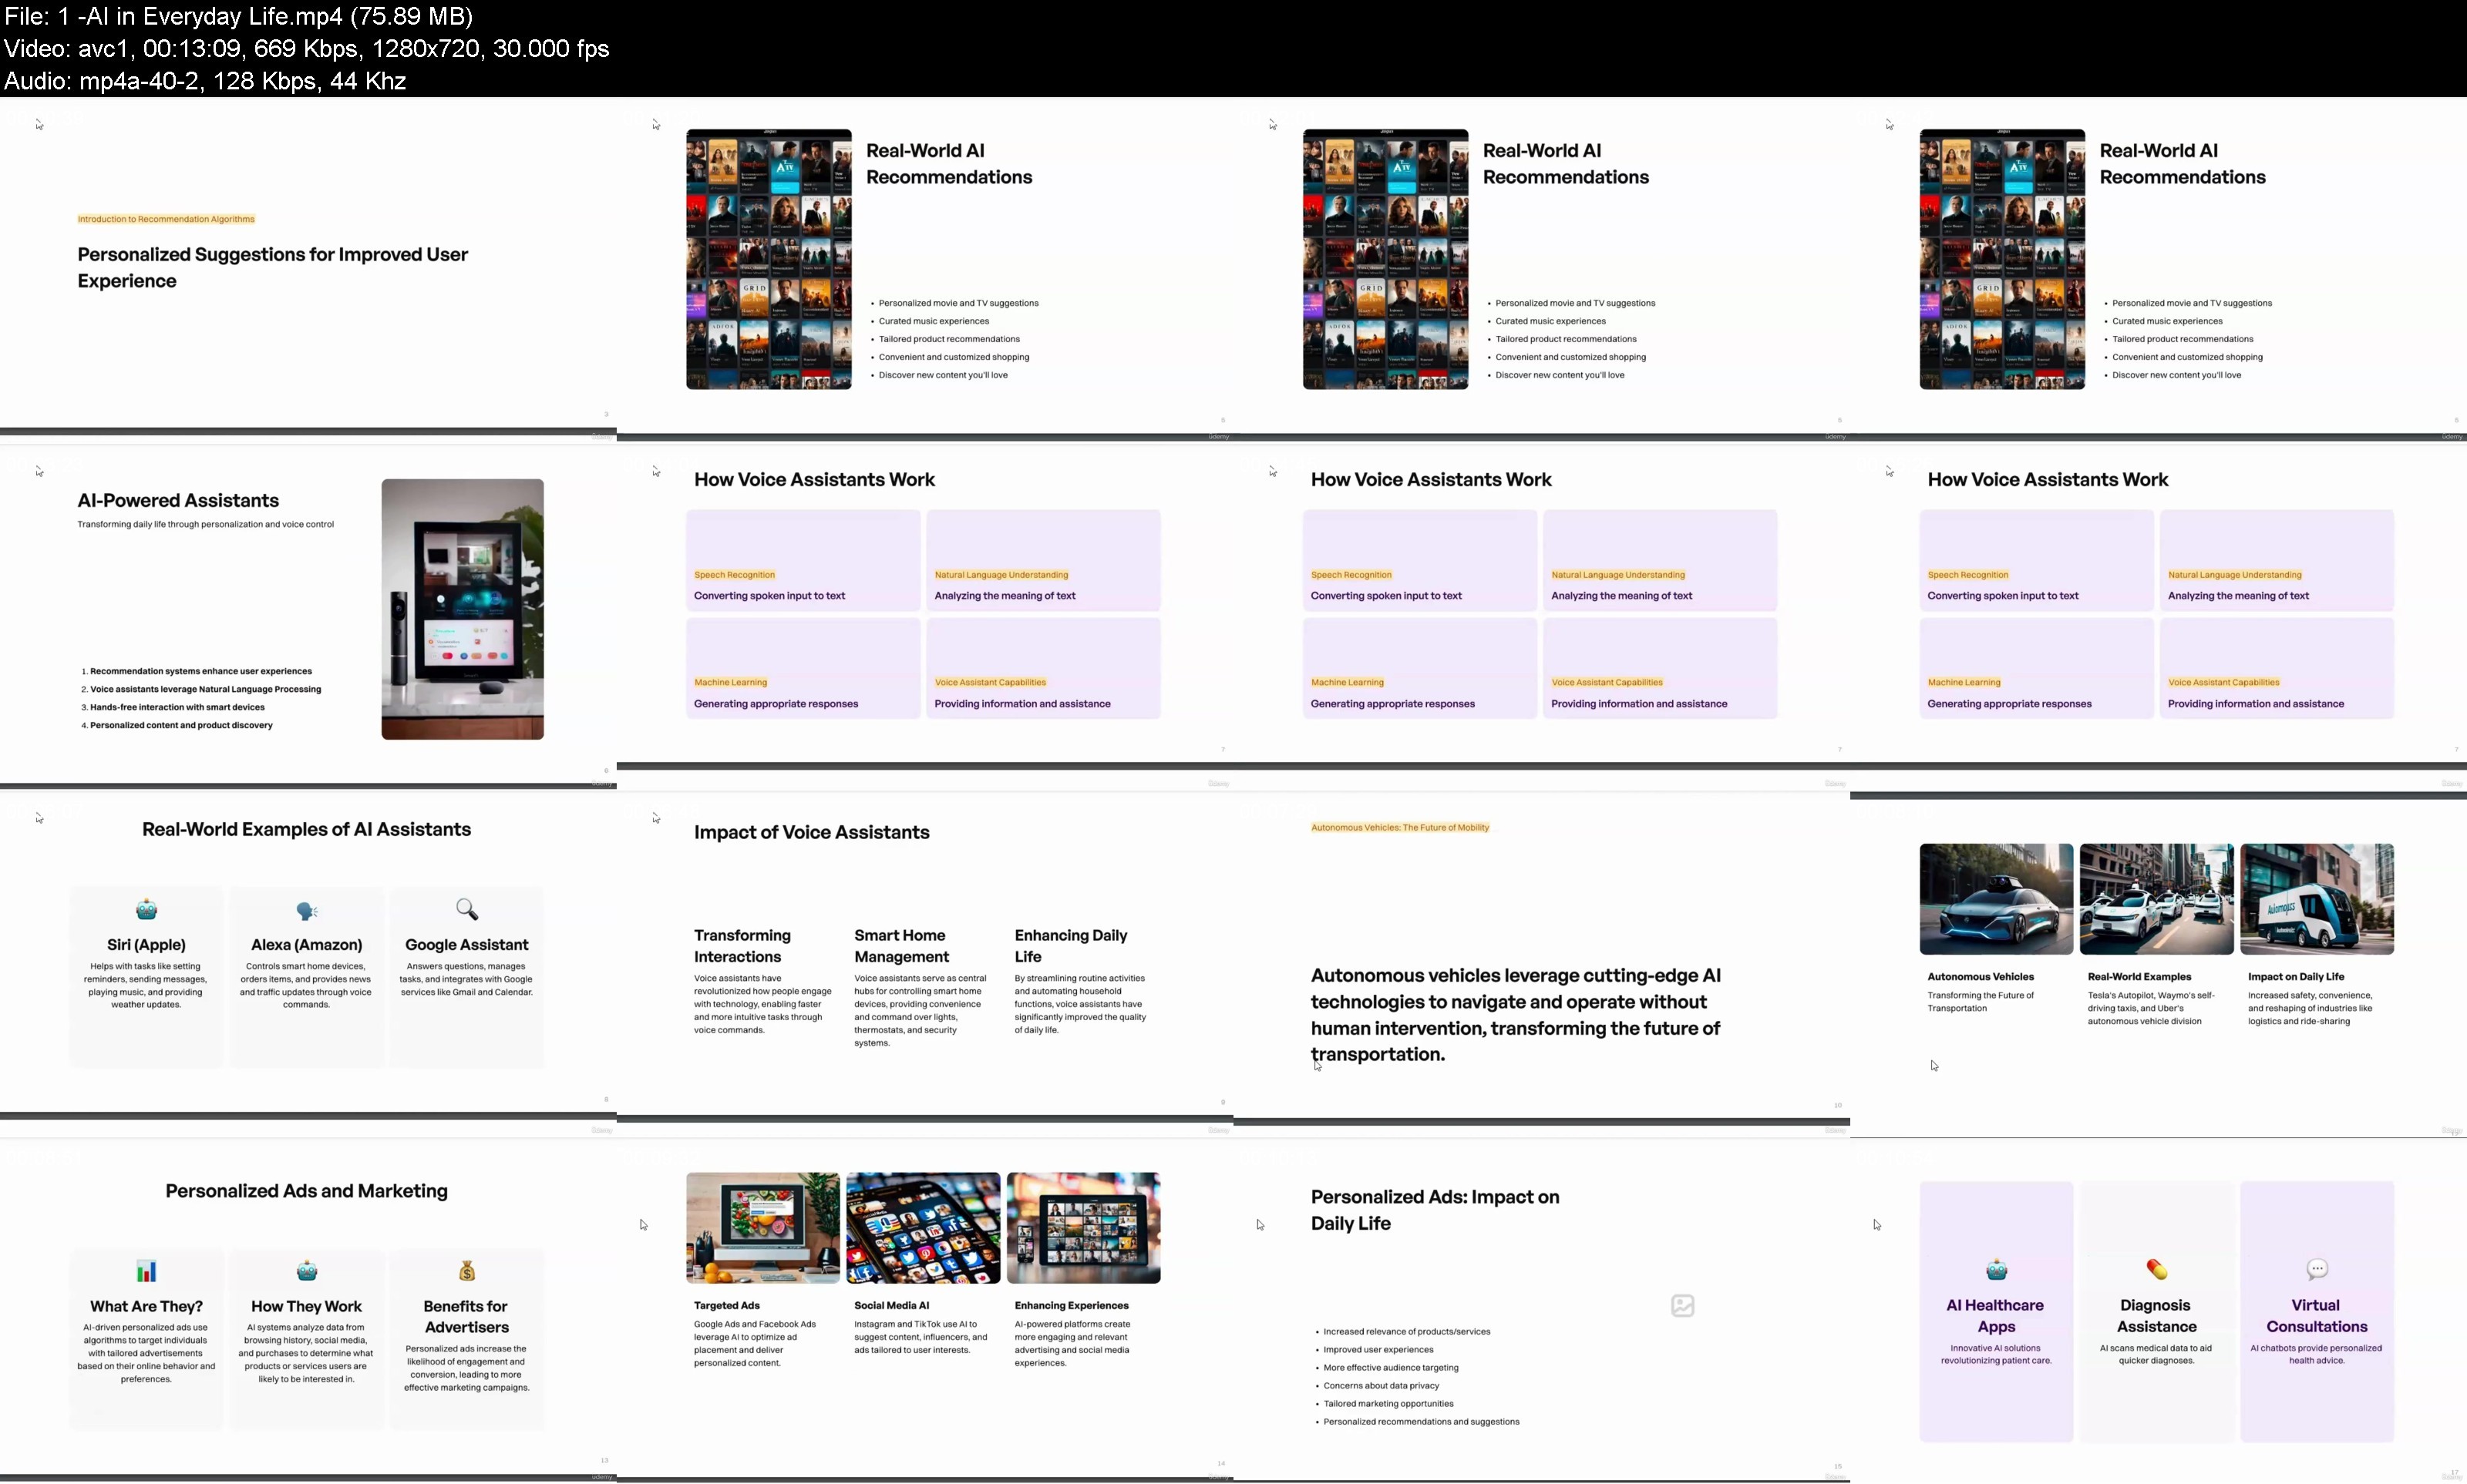Click the chat bubble icon above Virtual Consultations

pos(2317,1270)
